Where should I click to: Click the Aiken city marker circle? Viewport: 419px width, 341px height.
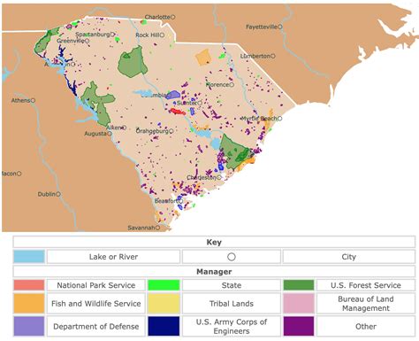[124, 128]
